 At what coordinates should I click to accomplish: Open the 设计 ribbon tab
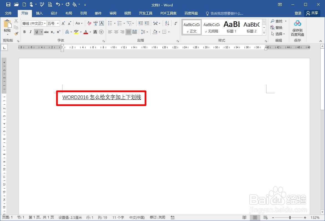(54, 13)
